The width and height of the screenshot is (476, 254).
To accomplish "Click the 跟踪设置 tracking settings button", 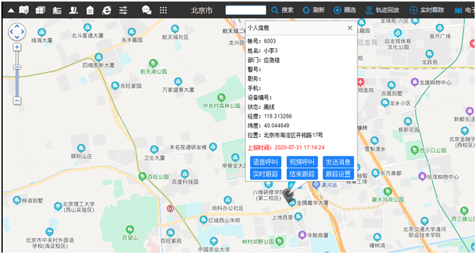I will [338, 174].
